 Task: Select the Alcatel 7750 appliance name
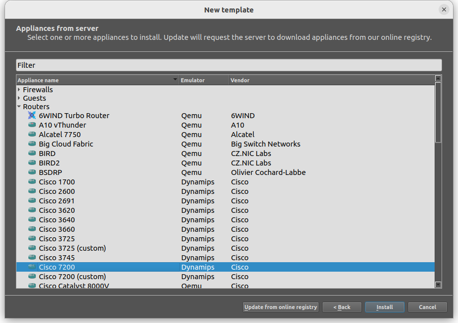pos(60,135)
